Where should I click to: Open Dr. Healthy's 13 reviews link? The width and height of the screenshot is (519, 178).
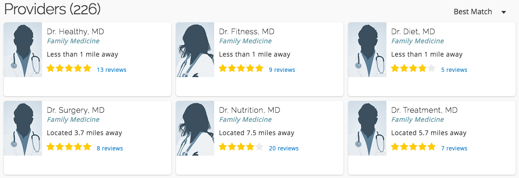(x=111, y=69)
